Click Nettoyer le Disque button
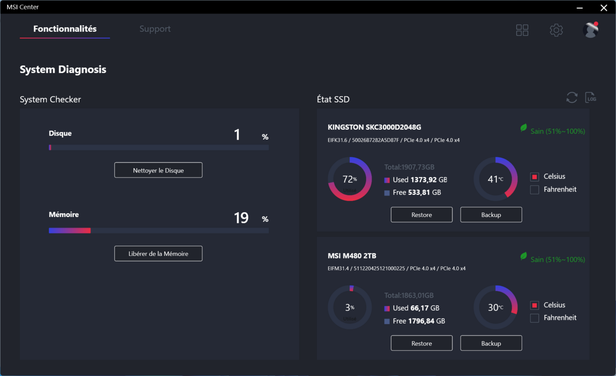 click(x=158, y=170)
